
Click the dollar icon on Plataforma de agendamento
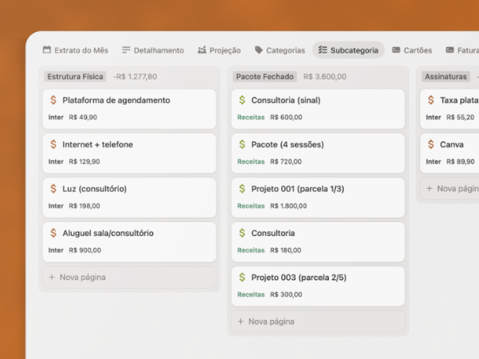point(53,101)
